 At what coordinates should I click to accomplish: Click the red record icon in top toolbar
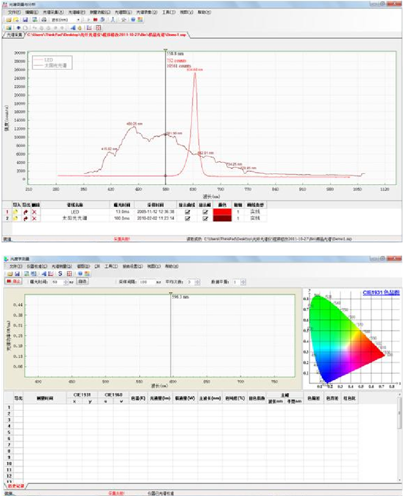click(x=95, y=20)
